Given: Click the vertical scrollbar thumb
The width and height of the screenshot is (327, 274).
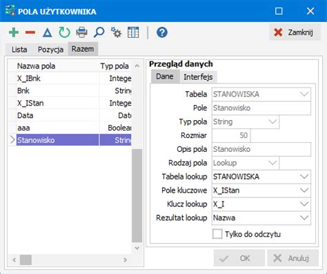Looking at the screenshot, I should [137, 195].
